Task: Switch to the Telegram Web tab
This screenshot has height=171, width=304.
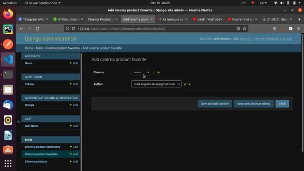Action: (x=33, y=19)
